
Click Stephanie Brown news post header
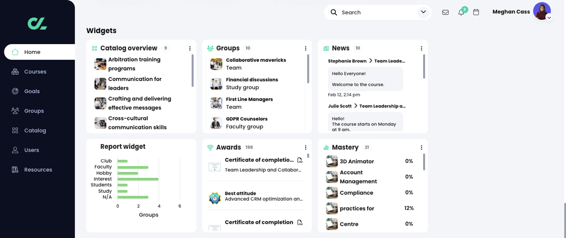[x=367, y=61]
